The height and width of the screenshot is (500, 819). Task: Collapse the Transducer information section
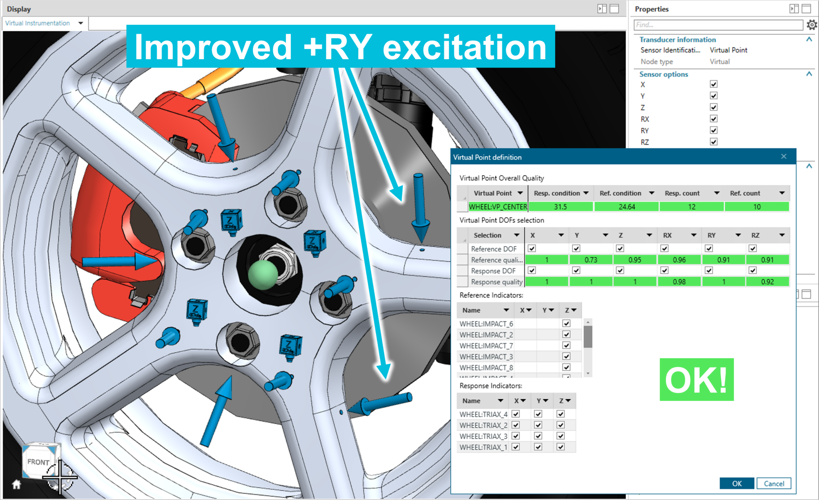point(809,40)
